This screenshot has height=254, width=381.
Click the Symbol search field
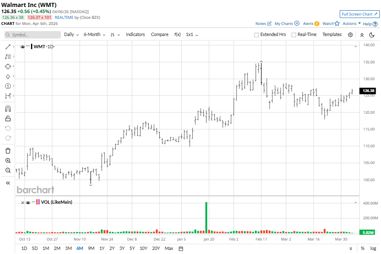(x=32, y=35)
